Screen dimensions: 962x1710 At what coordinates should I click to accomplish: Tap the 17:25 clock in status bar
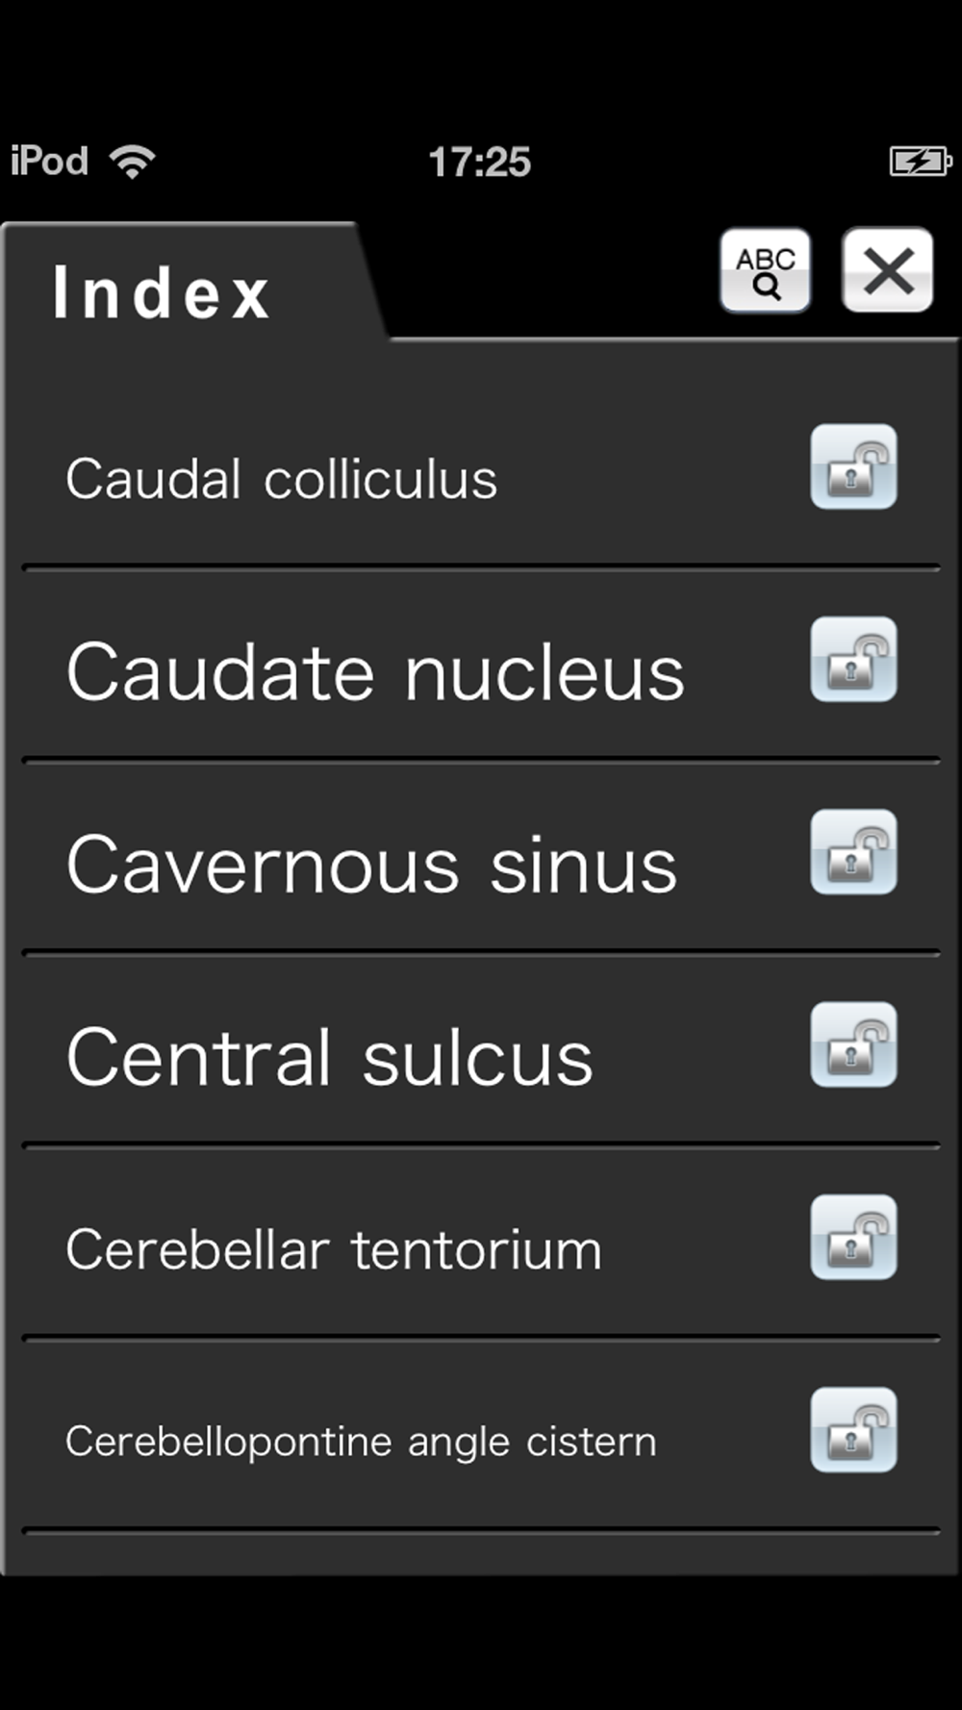click(479, 162)
